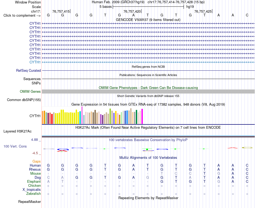Click the 'RefSeq Curated' track label
255x208 pixels.
(x=28, y=70)
